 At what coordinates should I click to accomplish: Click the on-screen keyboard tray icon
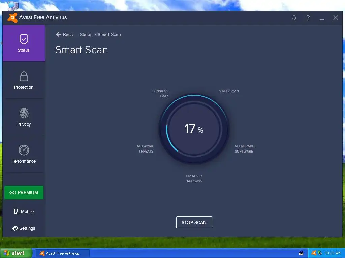301,253
